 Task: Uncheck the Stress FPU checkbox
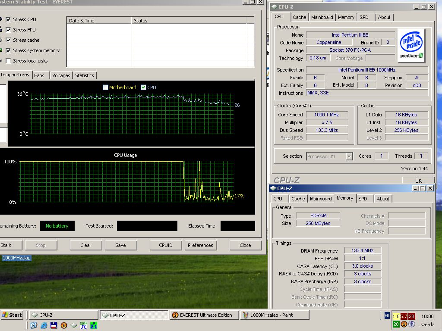point(9,30)
